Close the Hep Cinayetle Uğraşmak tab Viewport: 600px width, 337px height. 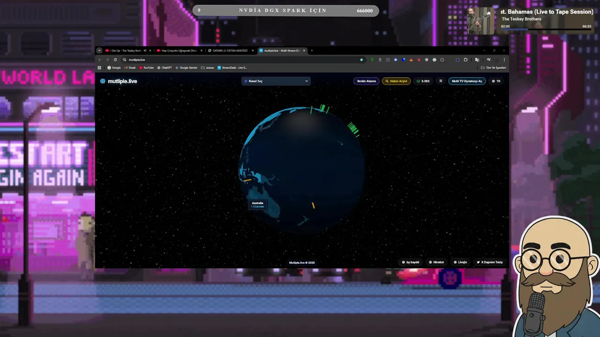[x=201, y=51]
